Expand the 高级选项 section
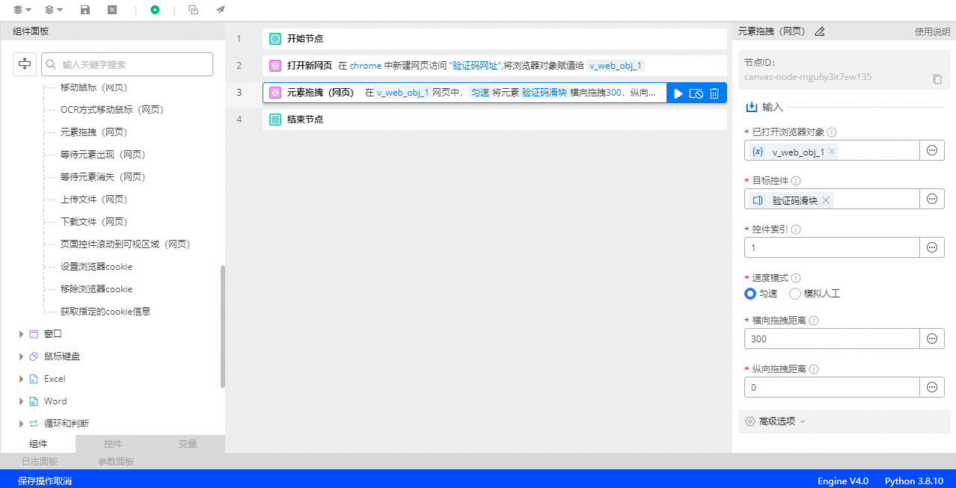This screenshot has height=488, width=956. [x=845, y=421]
